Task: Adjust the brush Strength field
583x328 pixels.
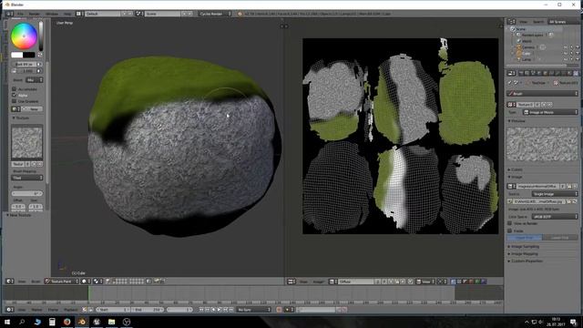Action: [26, 71]
